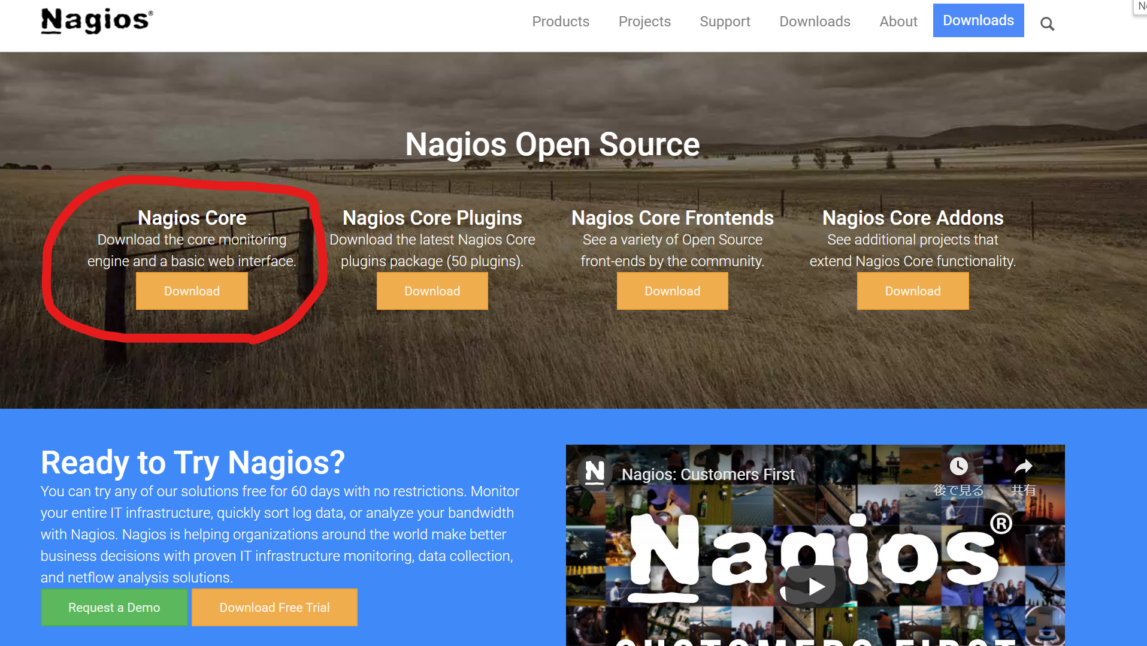
Task: Click the Download Free Trial button
Action: click(274, 608)
